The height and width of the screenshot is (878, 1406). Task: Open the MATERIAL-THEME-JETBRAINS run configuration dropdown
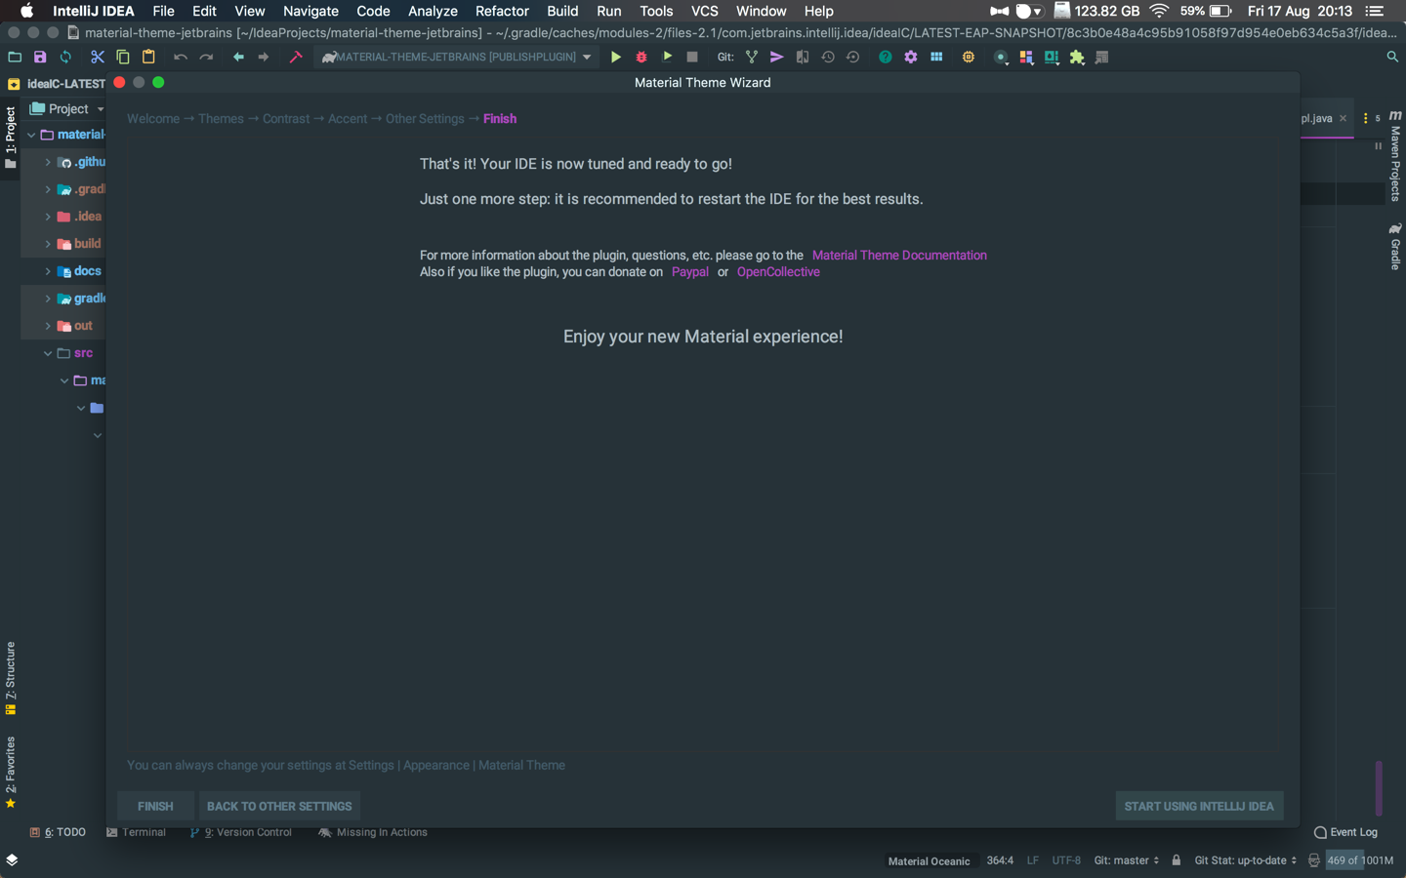[457, 58]
